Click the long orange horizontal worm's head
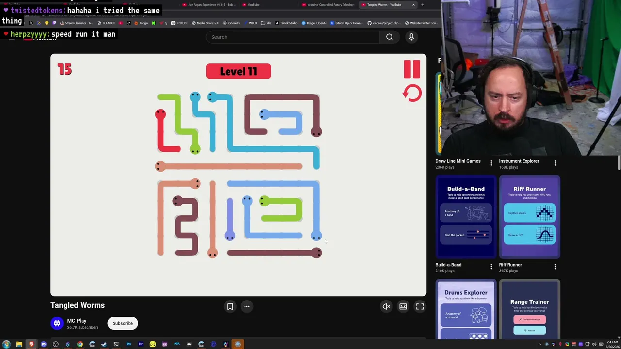The height and width of the screenshot is (349, 621). [x=160, y=166]
